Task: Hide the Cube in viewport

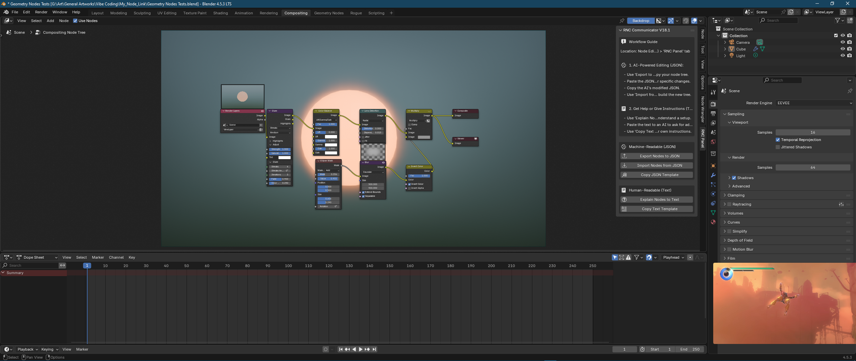Action: (x=843, y=49)
